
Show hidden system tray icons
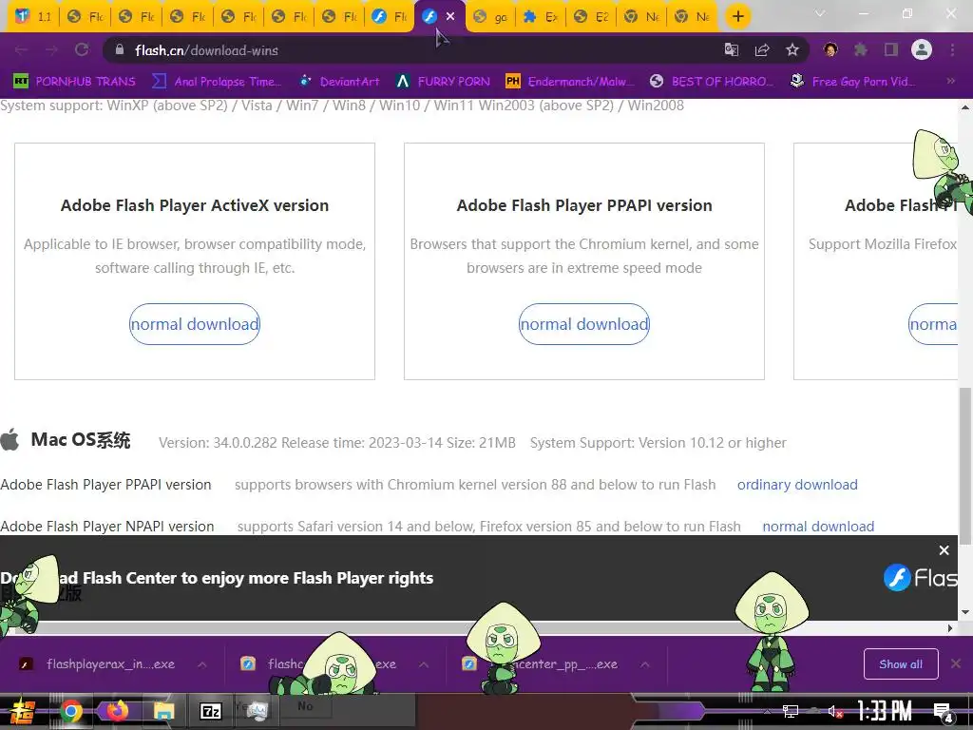tap(767, 711)
